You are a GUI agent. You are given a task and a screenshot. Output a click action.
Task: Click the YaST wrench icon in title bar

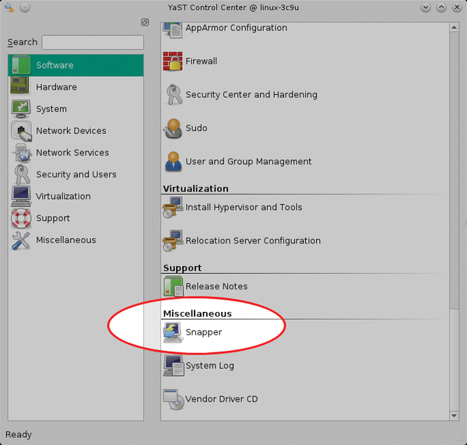point(9,8)
